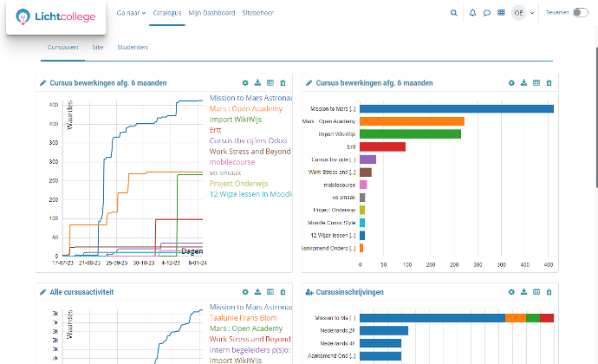The height and width of the screenshot is (364, 598).
Task: Show table view for Alle cursusactiviteit
Action: click(270, 292)
